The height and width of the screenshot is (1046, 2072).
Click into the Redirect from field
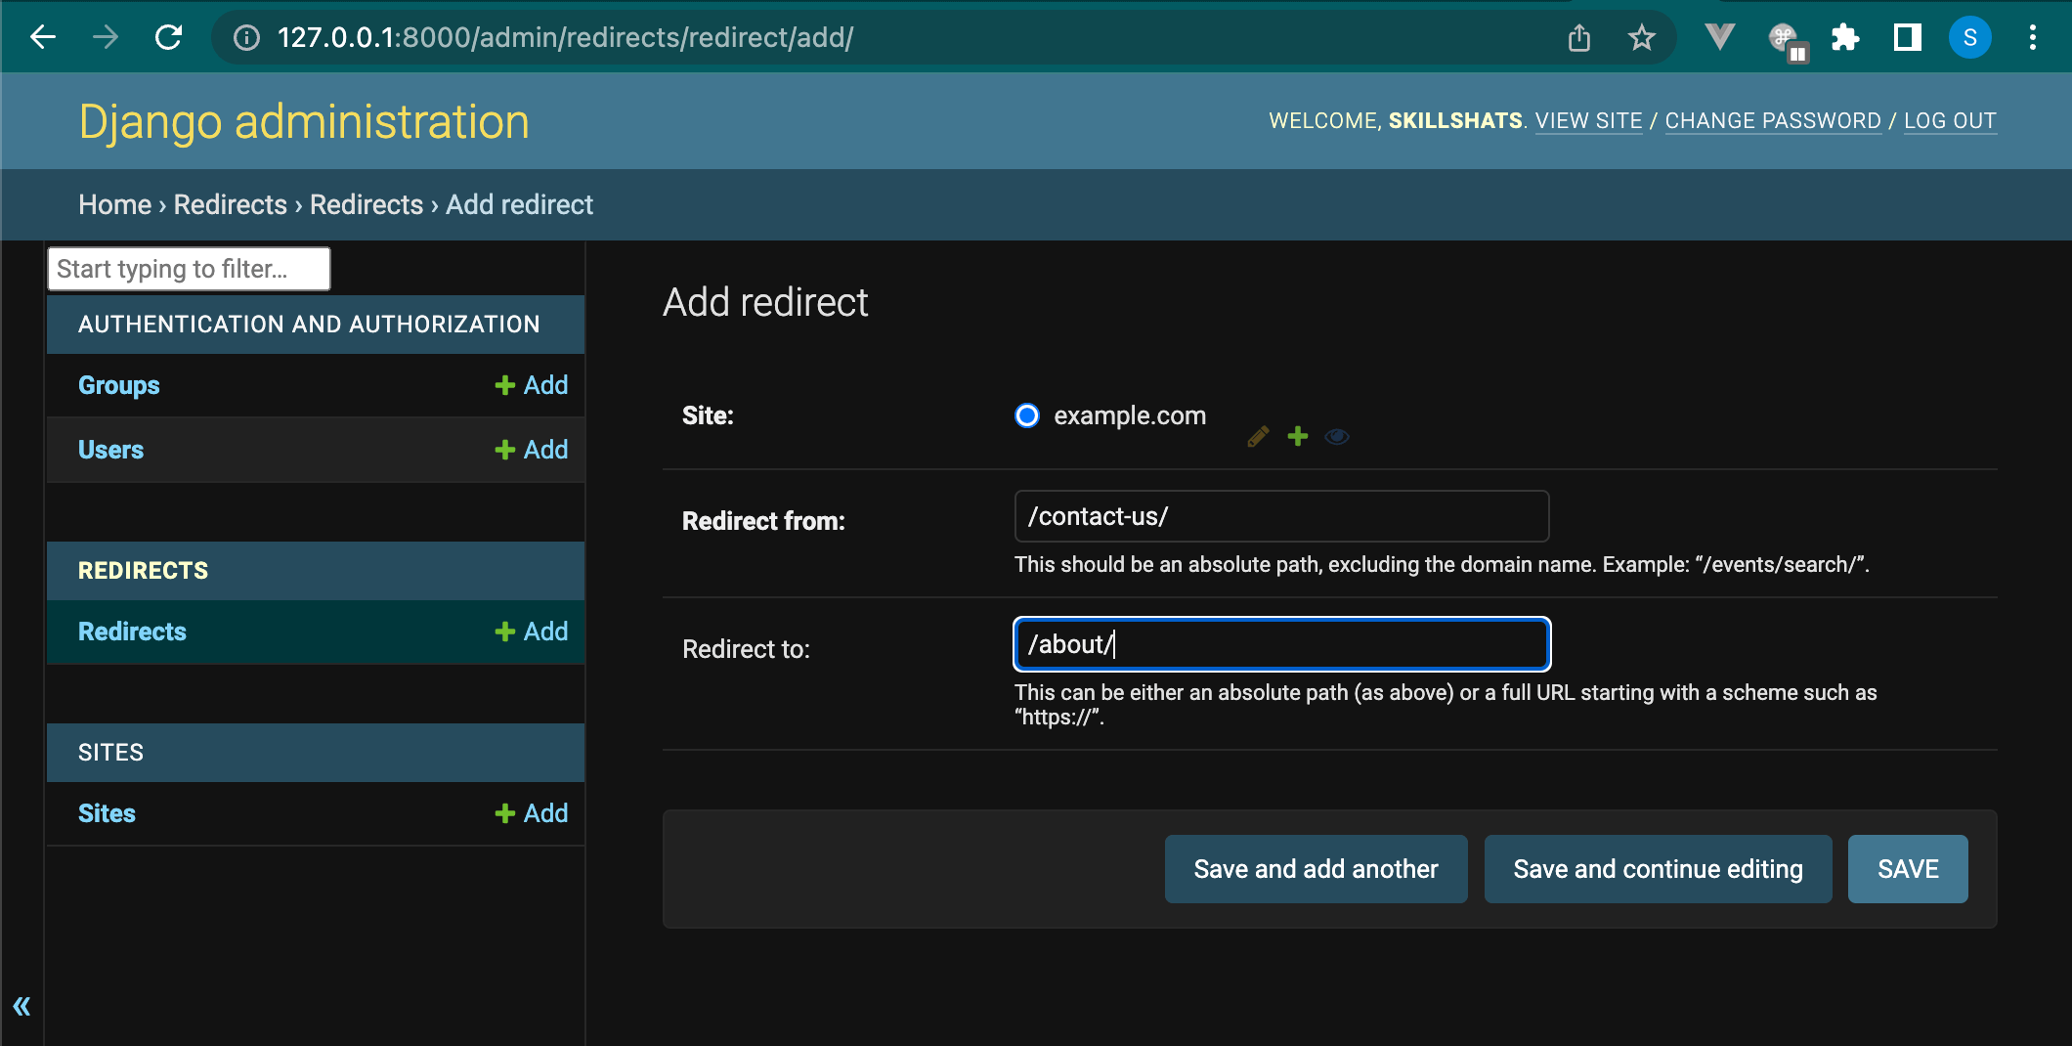point(1281,516)
